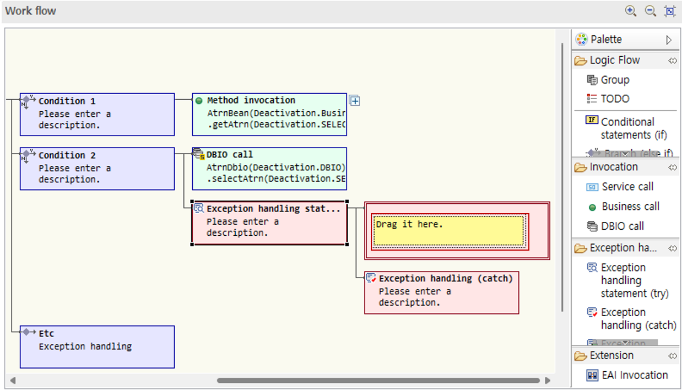
Task: Open the Exception handling palette drawer
Action: 623,248
